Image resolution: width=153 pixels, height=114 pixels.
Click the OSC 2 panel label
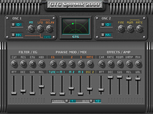pos(106,18)
